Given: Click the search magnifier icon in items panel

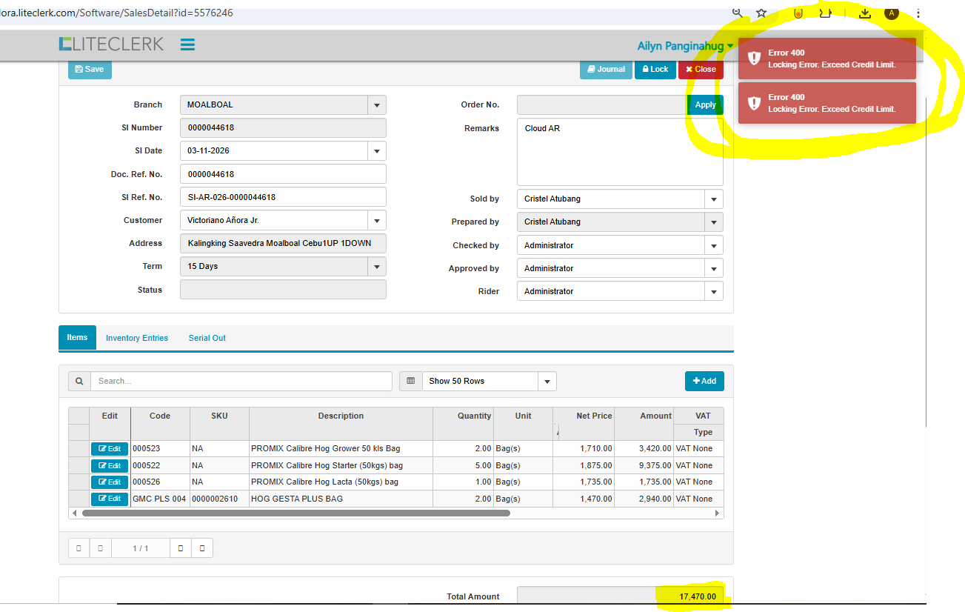Looking at the screenshot, I should [79, 381].
